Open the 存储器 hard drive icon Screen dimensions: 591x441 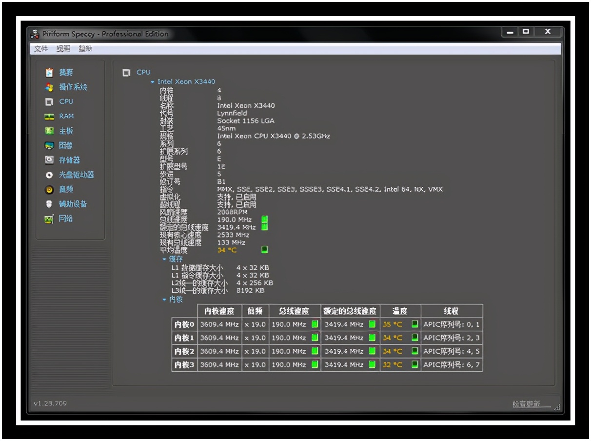coord(49,160)
